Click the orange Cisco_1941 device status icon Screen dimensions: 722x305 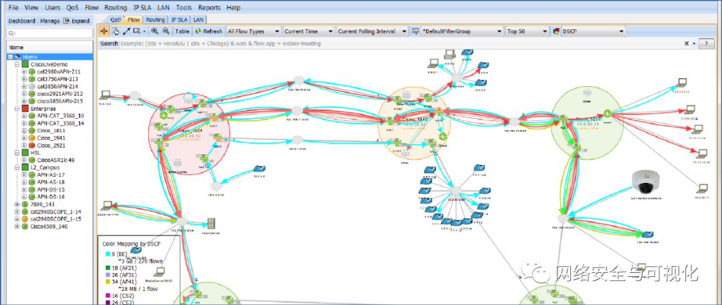(33, 137)
